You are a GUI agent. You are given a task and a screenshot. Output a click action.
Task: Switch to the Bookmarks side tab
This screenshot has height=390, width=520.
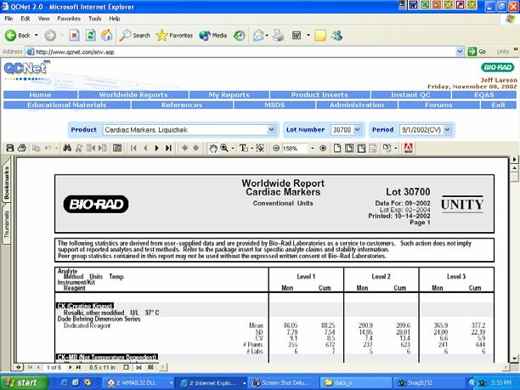point(6,183)
